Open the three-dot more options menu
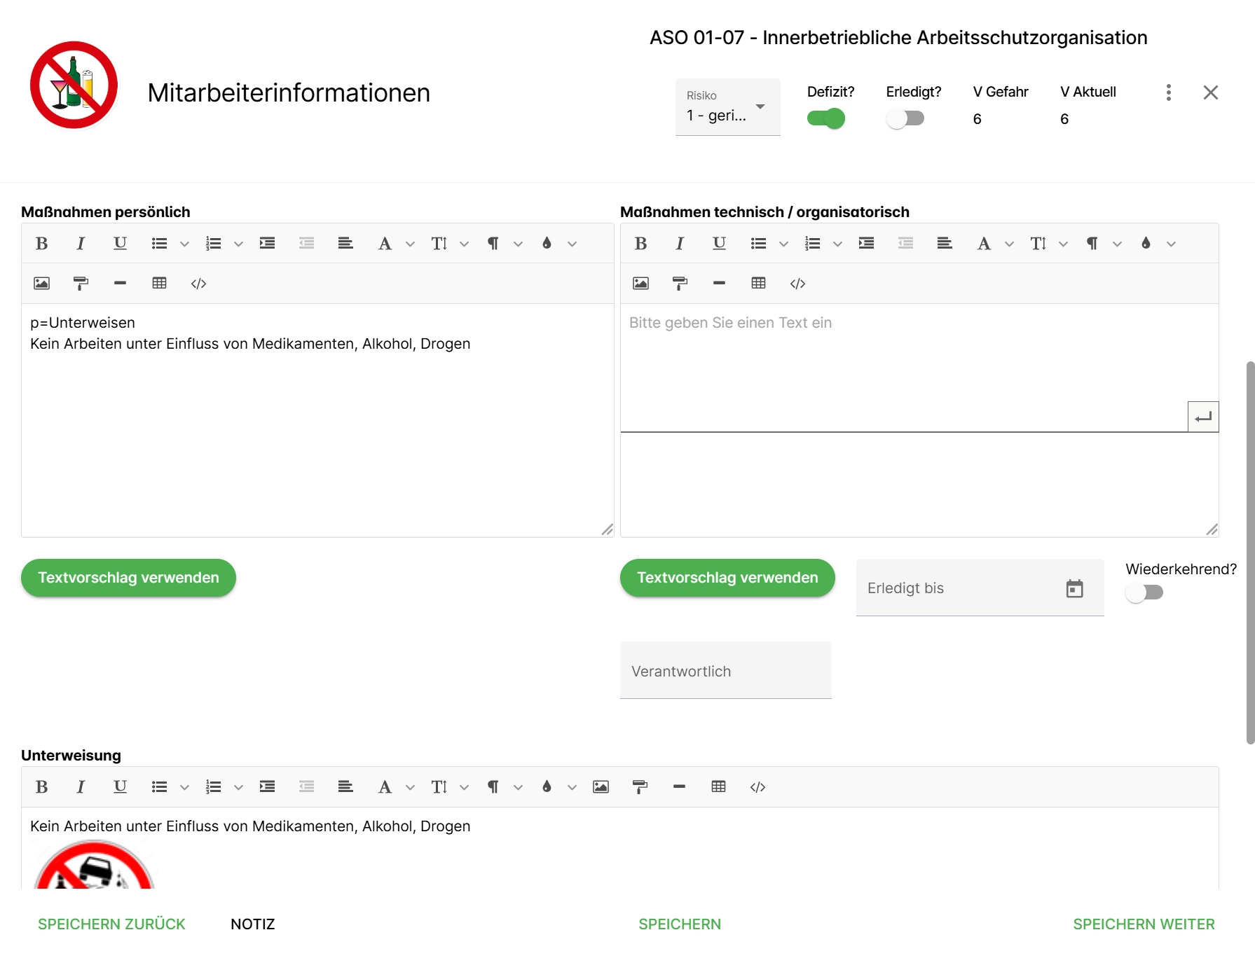The image size is (1255, 958). tap(1168, 92)
